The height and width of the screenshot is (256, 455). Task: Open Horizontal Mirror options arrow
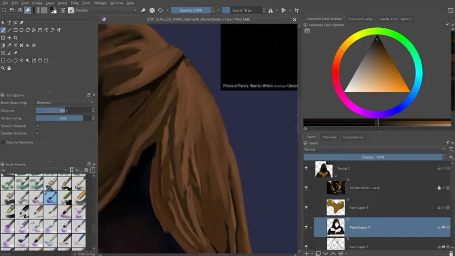pos(277,10)
